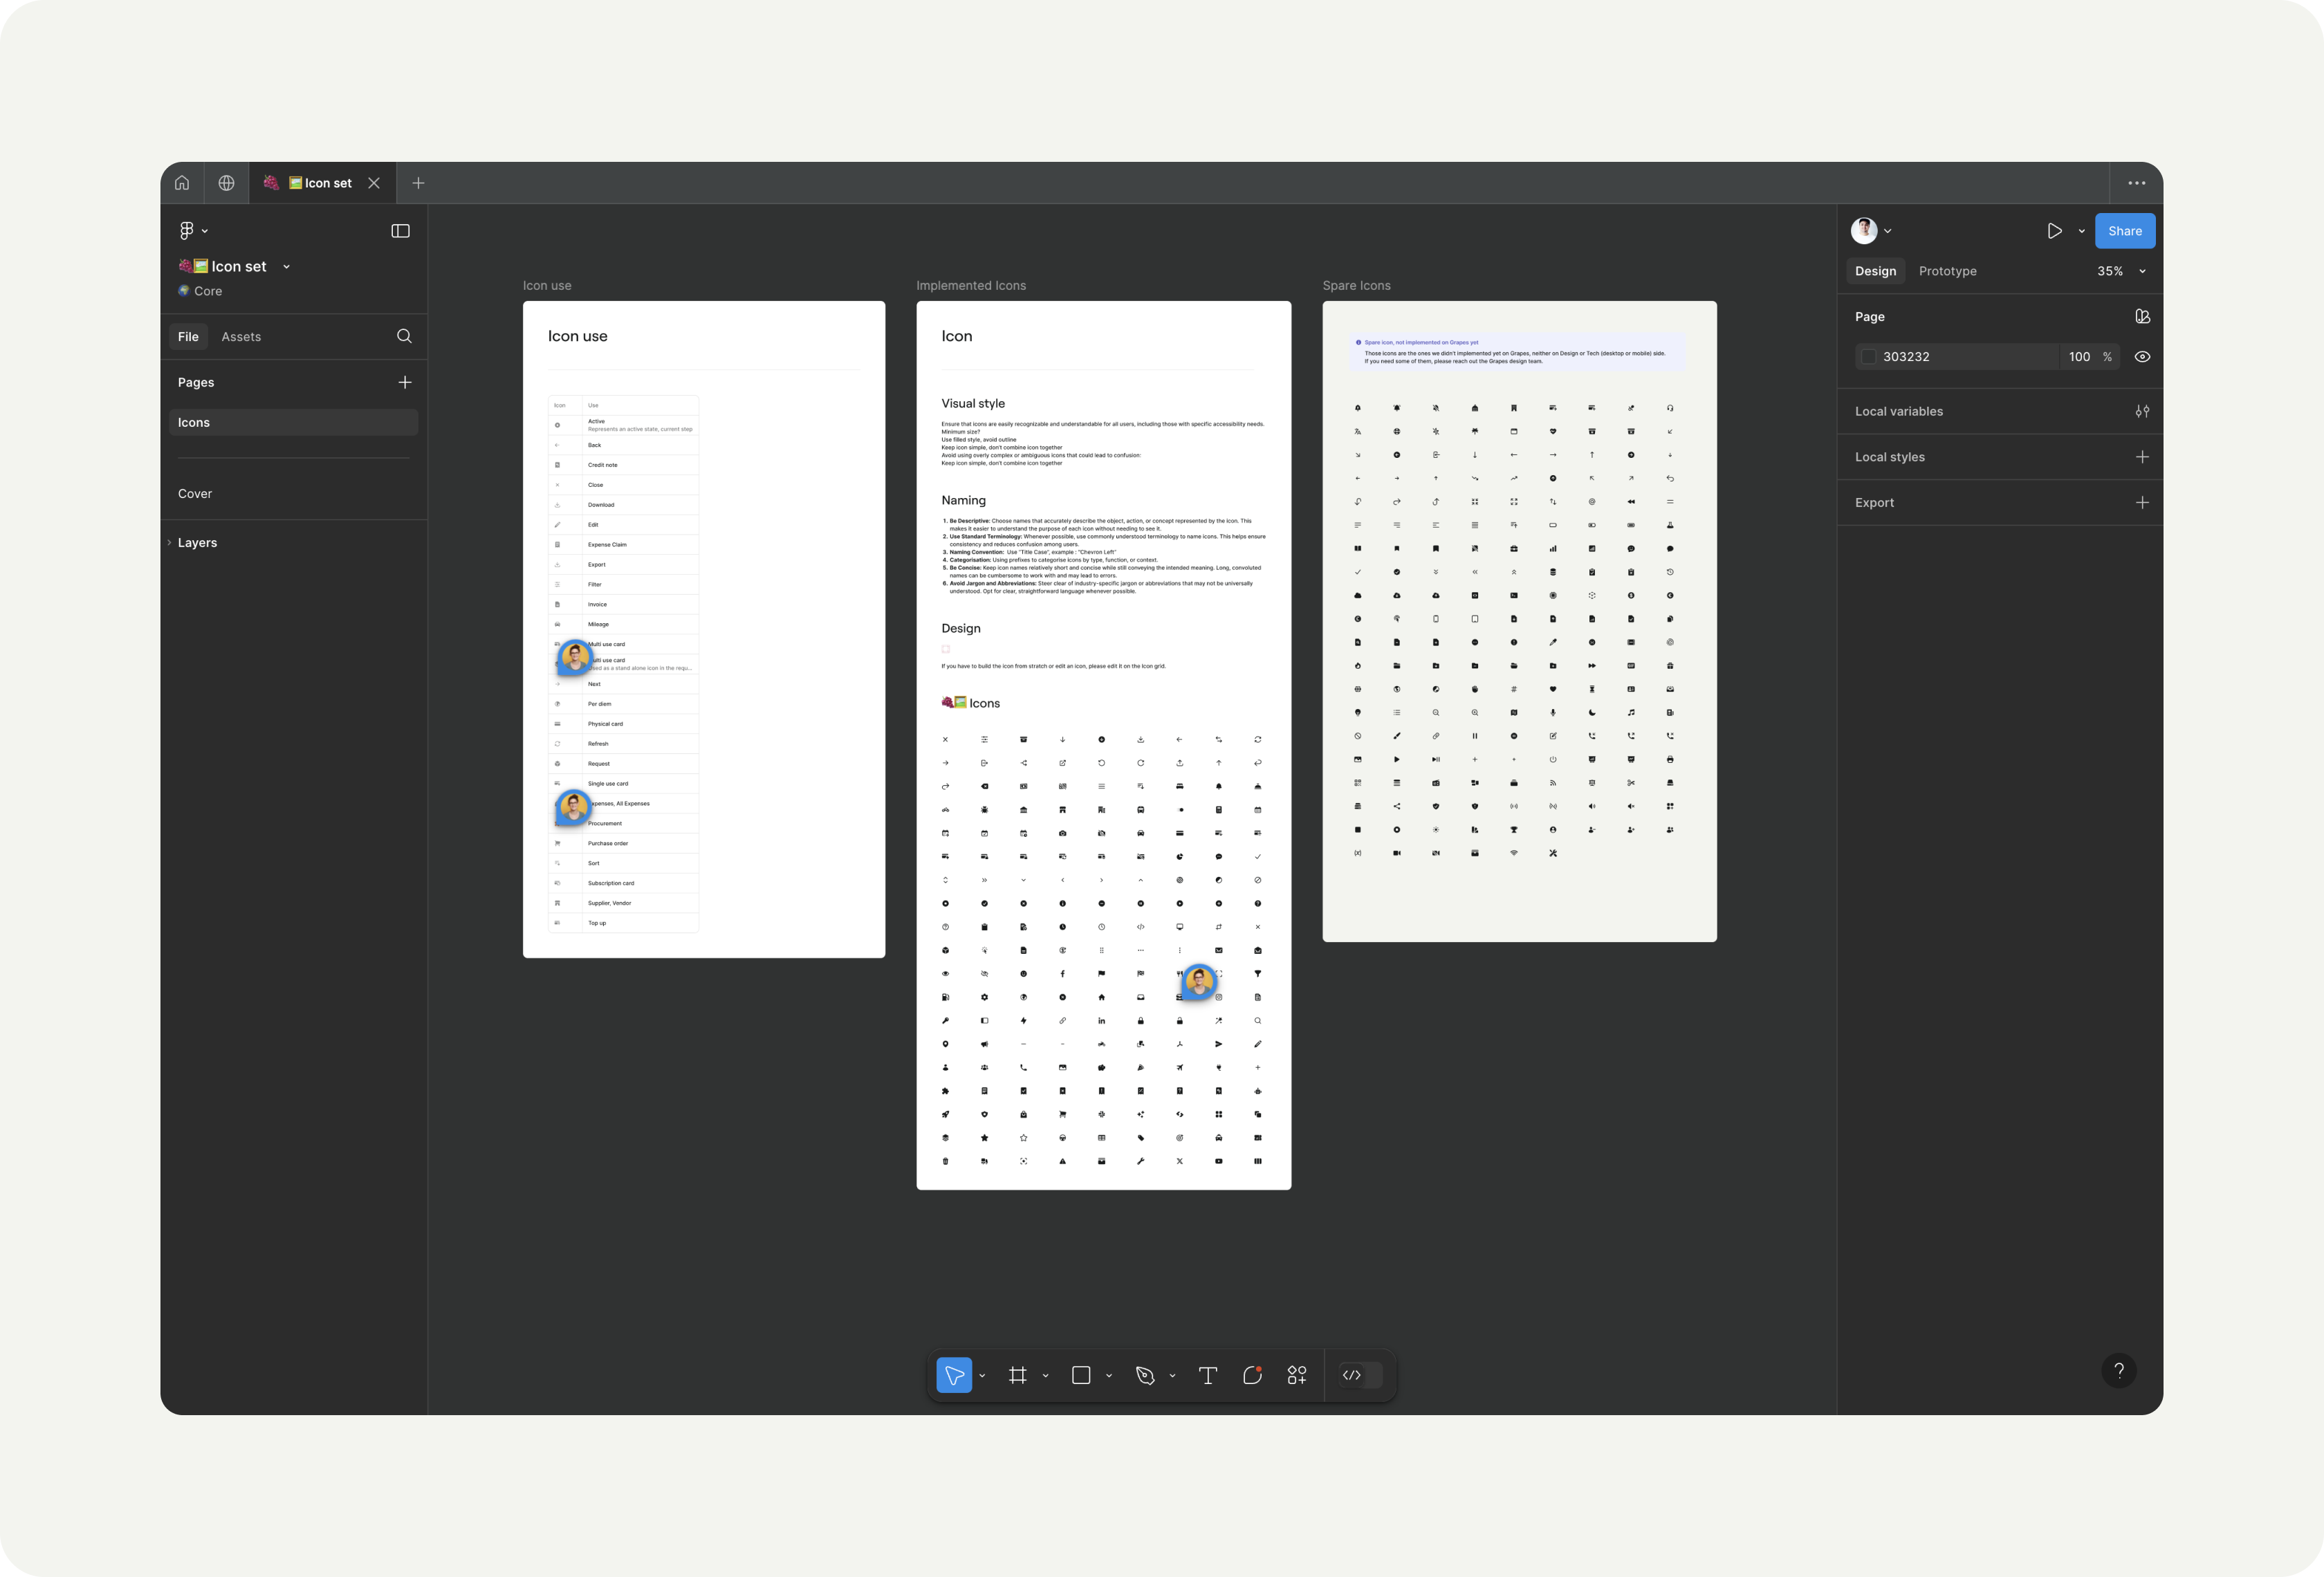The image size is (2324, 1577).
Task: Select the Rectangle shape tool
Action: (1081, 1375)
